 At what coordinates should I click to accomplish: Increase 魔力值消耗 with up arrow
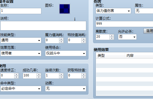pos(61,39)
